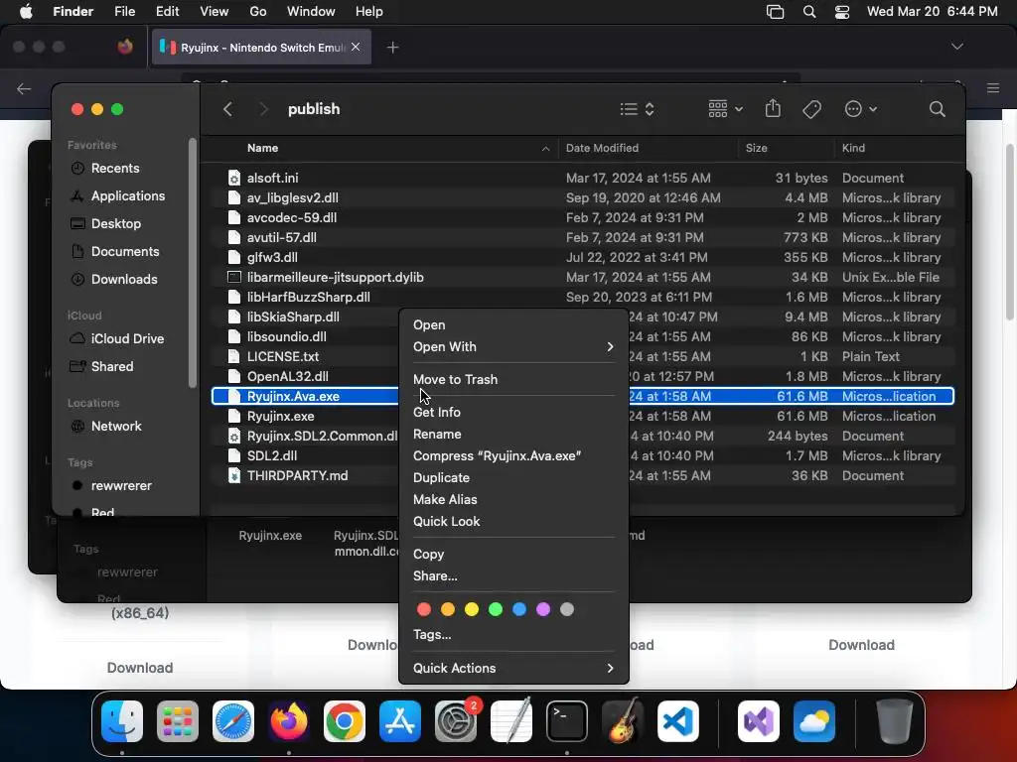The width and height of the screenshot is (1017, 762).
Task: Open iCloud Drive in Finder sidebar
Action: [x=127, y=339]
